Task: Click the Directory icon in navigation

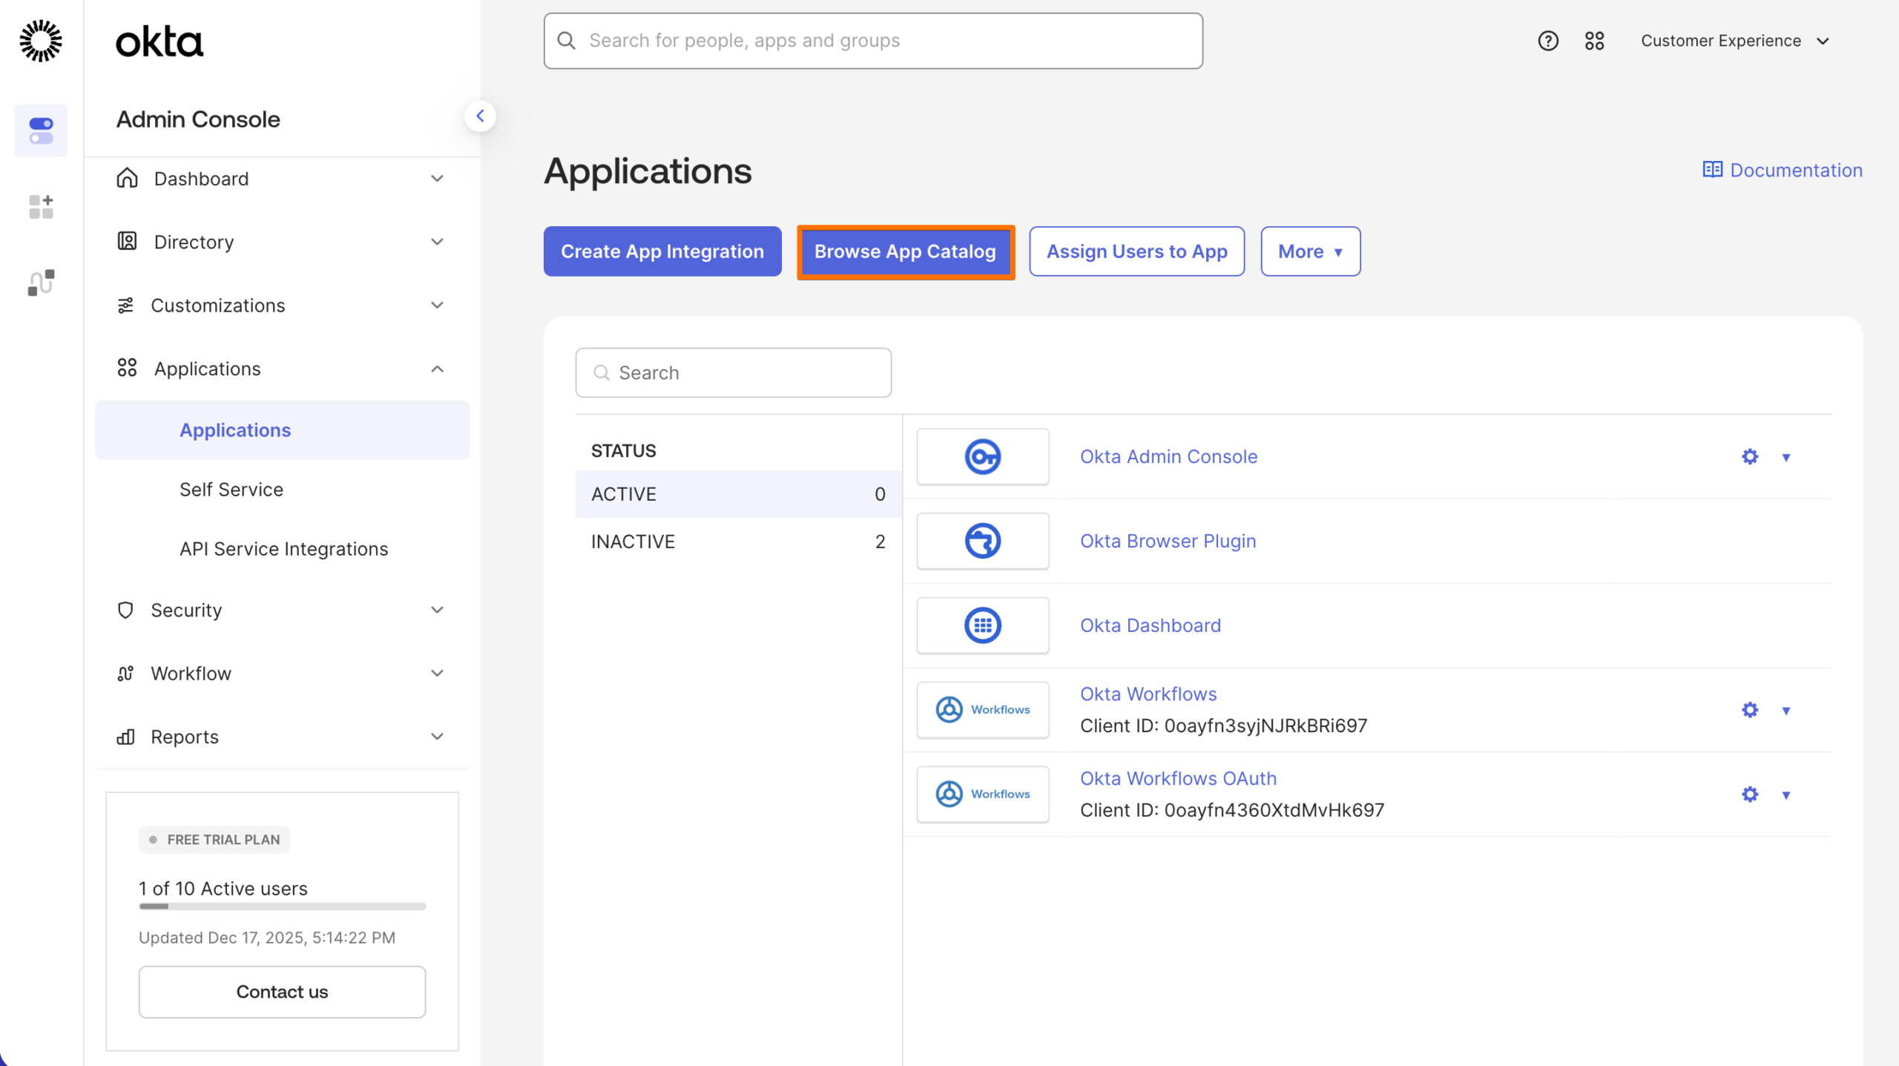Action: coord(125,241)
